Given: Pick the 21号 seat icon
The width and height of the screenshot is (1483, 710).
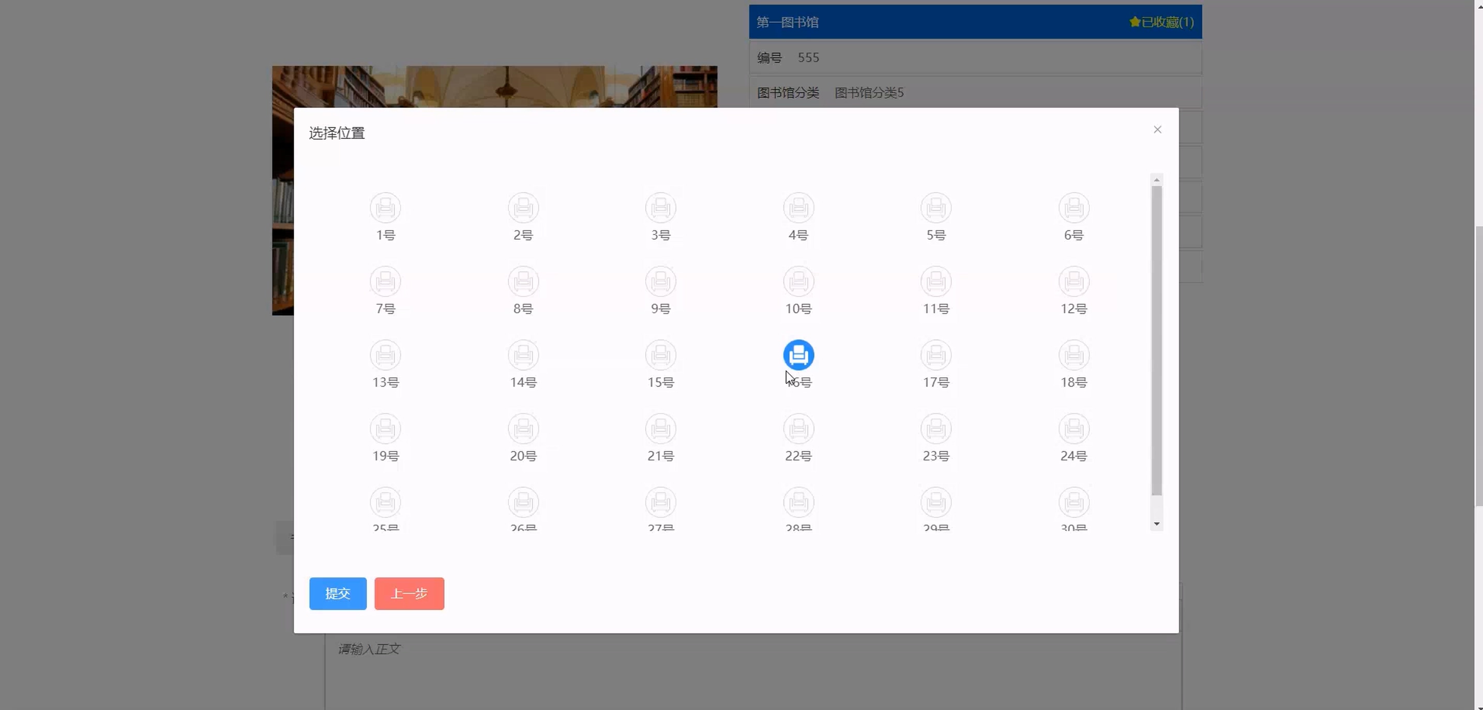Looking at the screenshot, I should click(x=660, y=429).
